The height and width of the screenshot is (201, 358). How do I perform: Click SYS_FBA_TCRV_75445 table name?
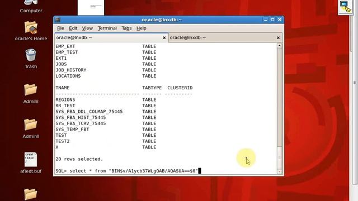[x=81, y=123]
